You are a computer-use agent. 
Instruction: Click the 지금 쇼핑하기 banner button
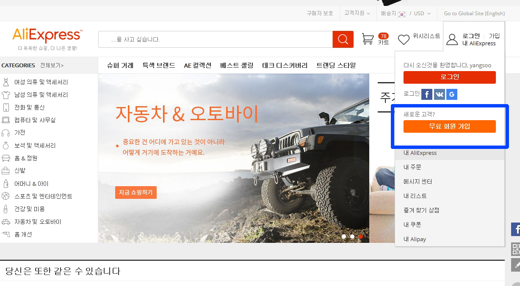point(136,192)
